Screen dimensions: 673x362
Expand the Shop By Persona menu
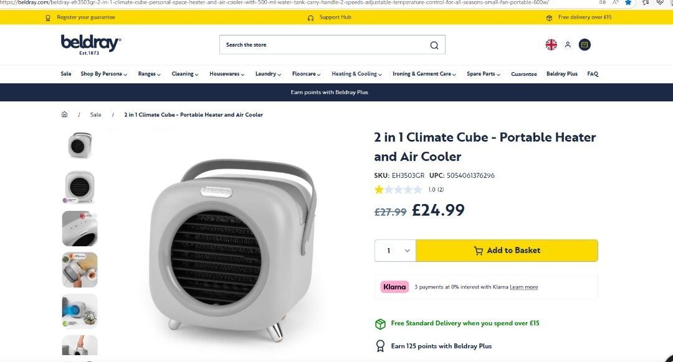click(103, 74)
